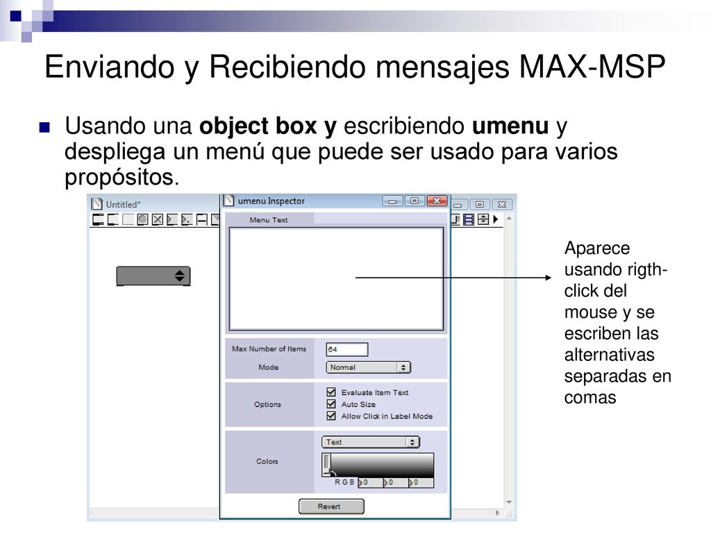Click the Mode label
The height and width of the screenshot is (533, 711).
click(x=269, y=367)
